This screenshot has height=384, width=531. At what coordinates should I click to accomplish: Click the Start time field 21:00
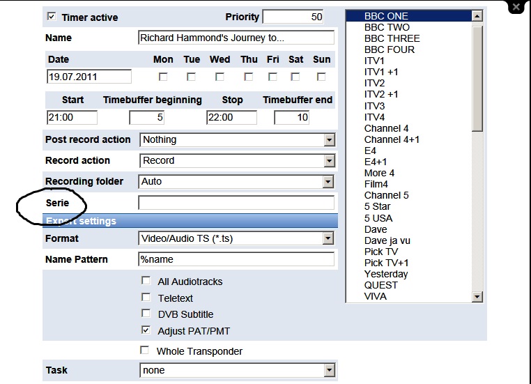pyautogui.click(x=72, y=118)
